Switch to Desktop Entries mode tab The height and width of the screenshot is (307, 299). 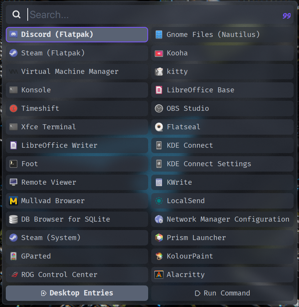pos(77,293)
